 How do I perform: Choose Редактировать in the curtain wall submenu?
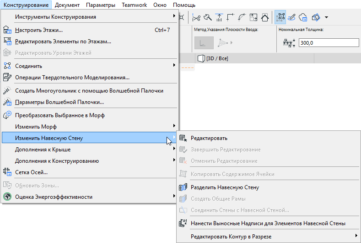269,138
